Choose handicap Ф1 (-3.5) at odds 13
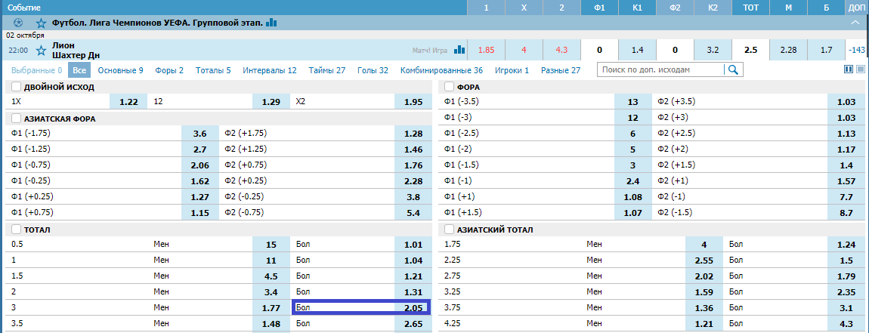The height and width of the screenshot is (333, 869). point(633,102)
